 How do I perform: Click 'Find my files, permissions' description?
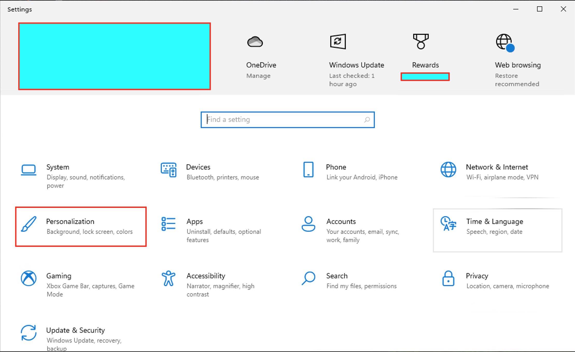[361, 286]
